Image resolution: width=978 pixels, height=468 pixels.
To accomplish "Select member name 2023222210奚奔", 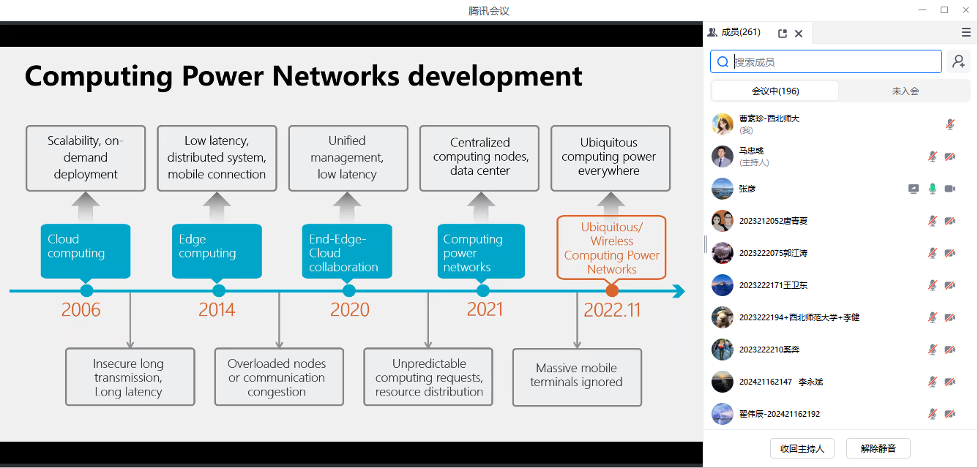I will (769, 350).
